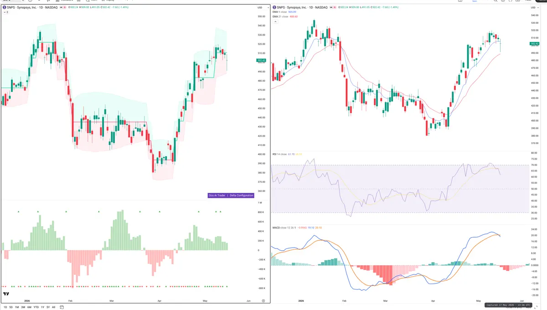The width and height of the screenshot is (547, 310).
Task: Click the 2026 date label on left chart
Action: point(27,301)
